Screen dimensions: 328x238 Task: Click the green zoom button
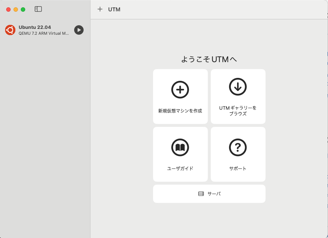coord(23,10)
